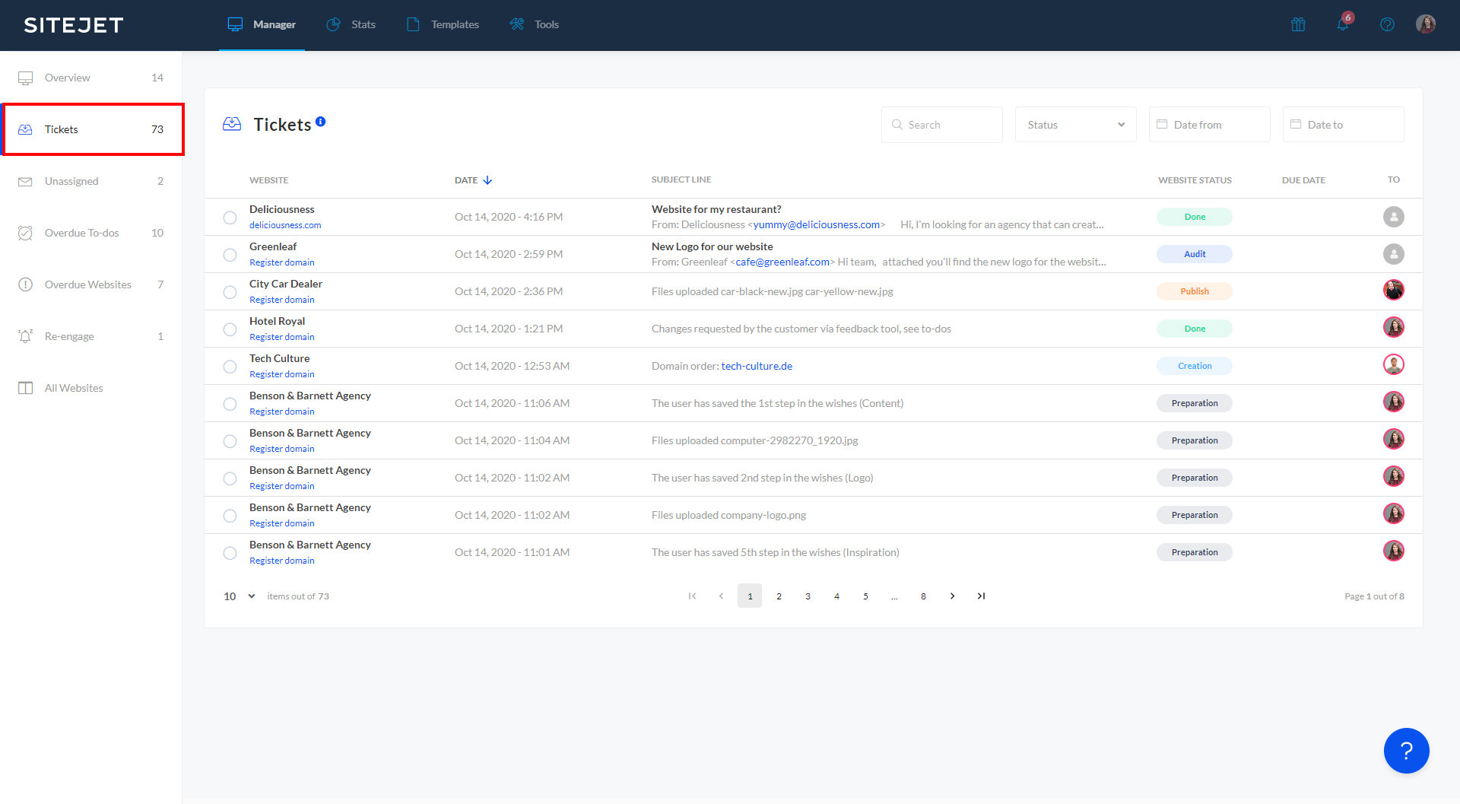Select the Templates icon in the navigation bar
Image resolution: width=1460 pixels, height=804 pixels.
click(413, 24)
